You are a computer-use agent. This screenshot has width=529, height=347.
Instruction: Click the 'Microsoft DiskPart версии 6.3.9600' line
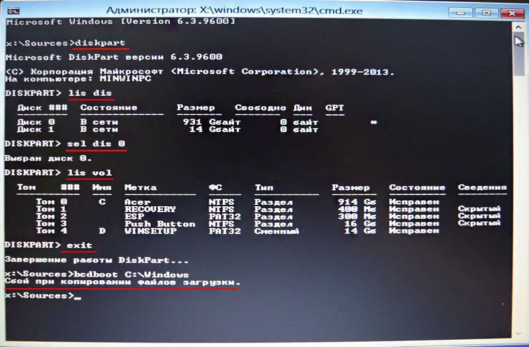(x=114, y=57)
